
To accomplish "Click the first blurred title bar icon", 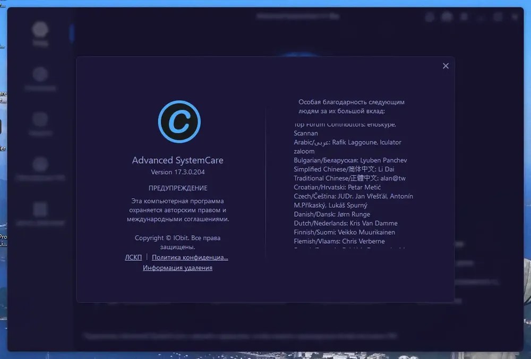I will (430, 16).
